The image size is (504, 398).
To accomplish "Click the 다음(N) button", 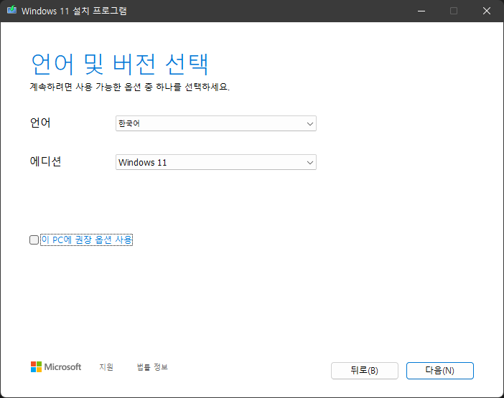I will [x=439, y=371].
